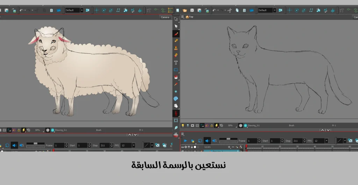Toggle lightning icon in right camera status bar

[x=216, y=126]
